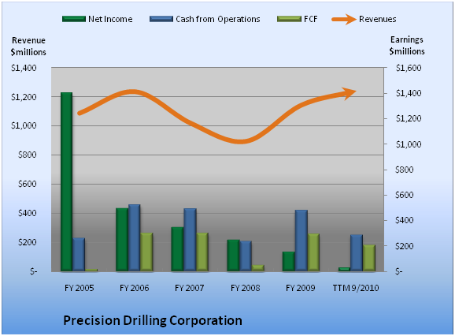
Task: Select the 'Revenues' legend label
Action: [x=378, y=19]
